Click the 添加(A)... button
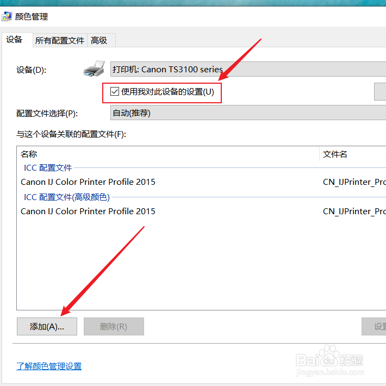This screenshot has width=386, height=386. tap(47, 326)
